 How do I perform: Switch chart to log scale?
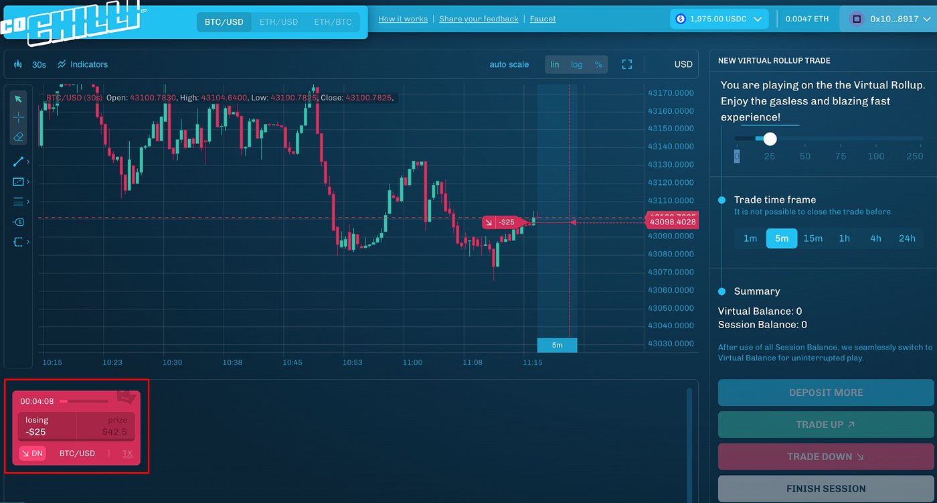tap(576, 65)
